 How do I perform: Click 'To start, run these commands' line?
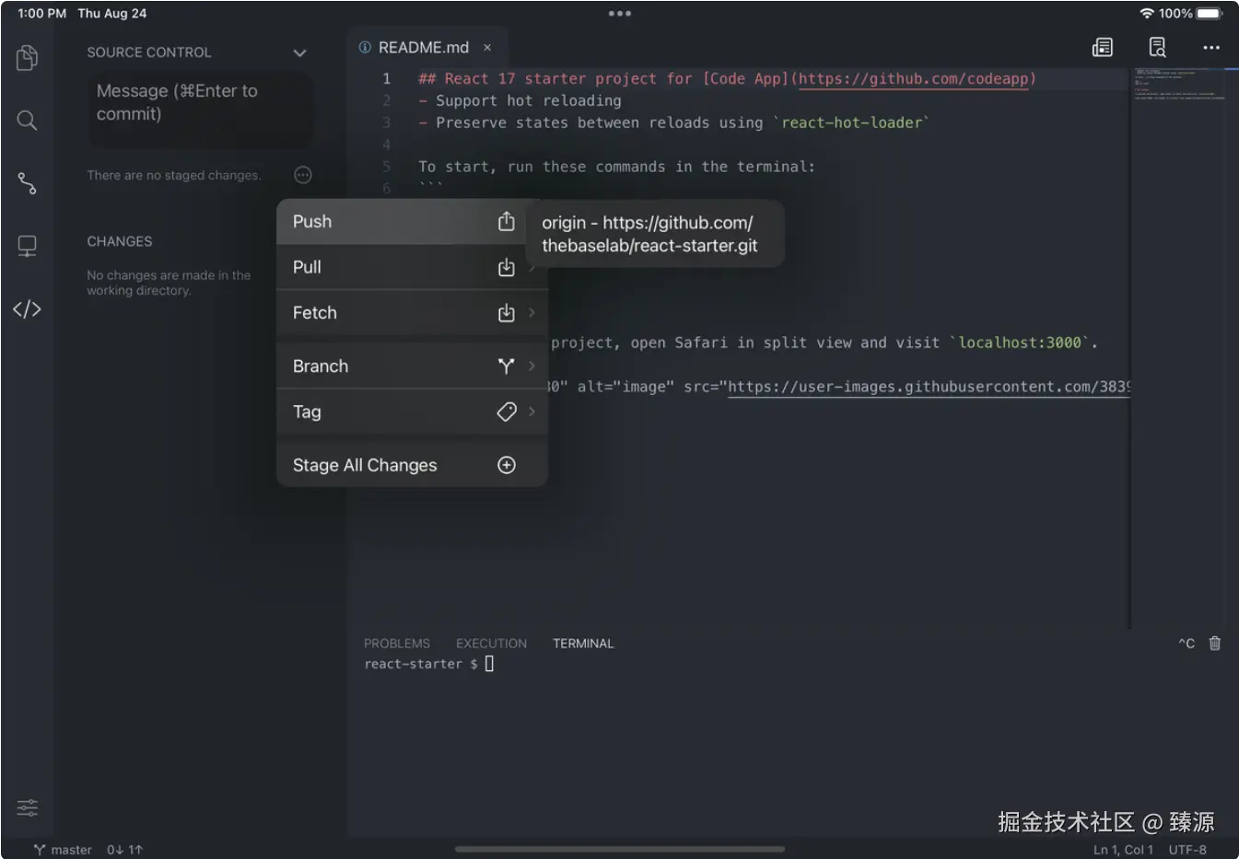click(x=616, y=167)
